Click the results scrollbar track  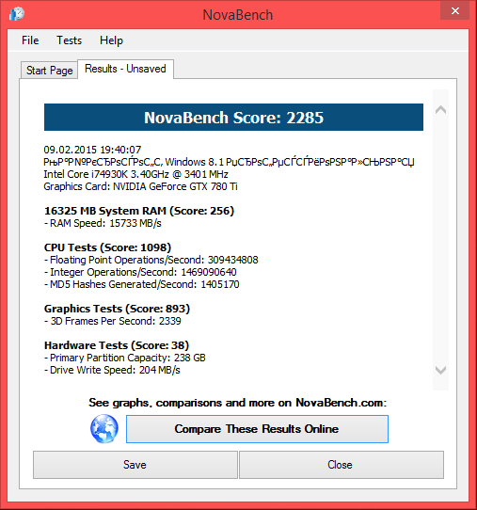[440, 240]
